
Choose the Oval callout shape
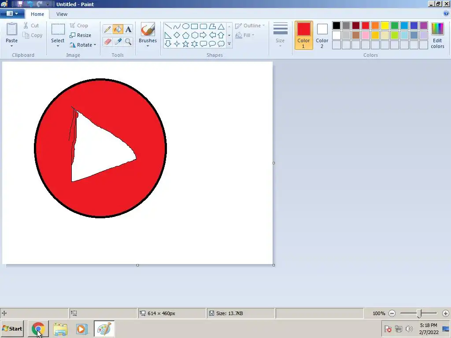click(x=212, y=44)
